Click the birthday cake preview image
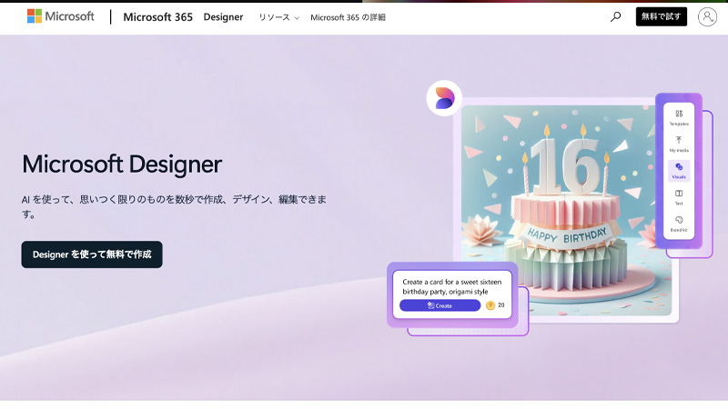The image size is (728, 409). pyautogui.click(x=566, y=210)
